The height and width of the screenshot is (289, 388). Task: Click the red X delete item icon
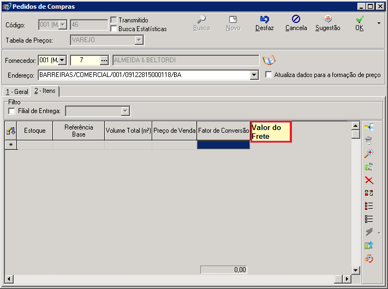[369, 180]
